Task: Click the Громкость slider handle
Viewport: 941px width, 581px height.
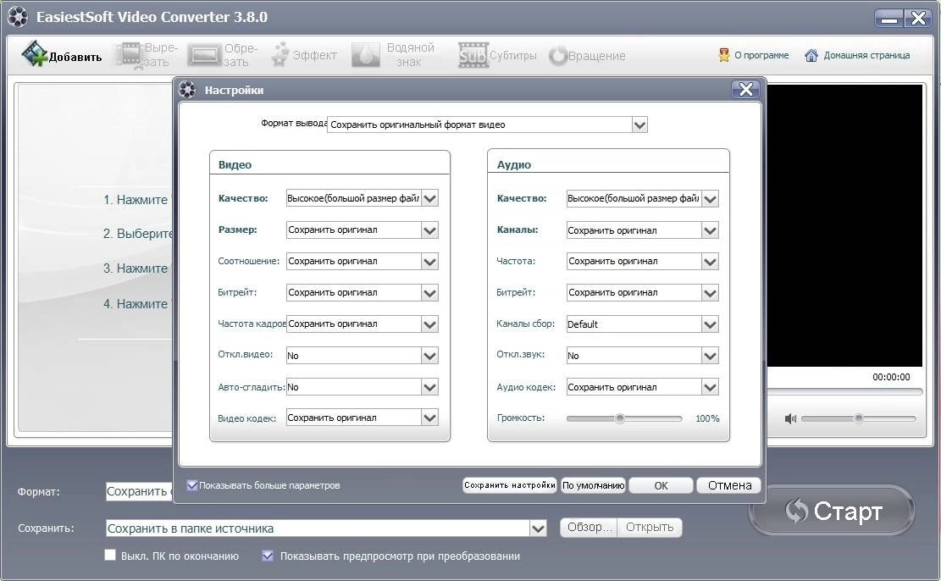Action: 620,418
